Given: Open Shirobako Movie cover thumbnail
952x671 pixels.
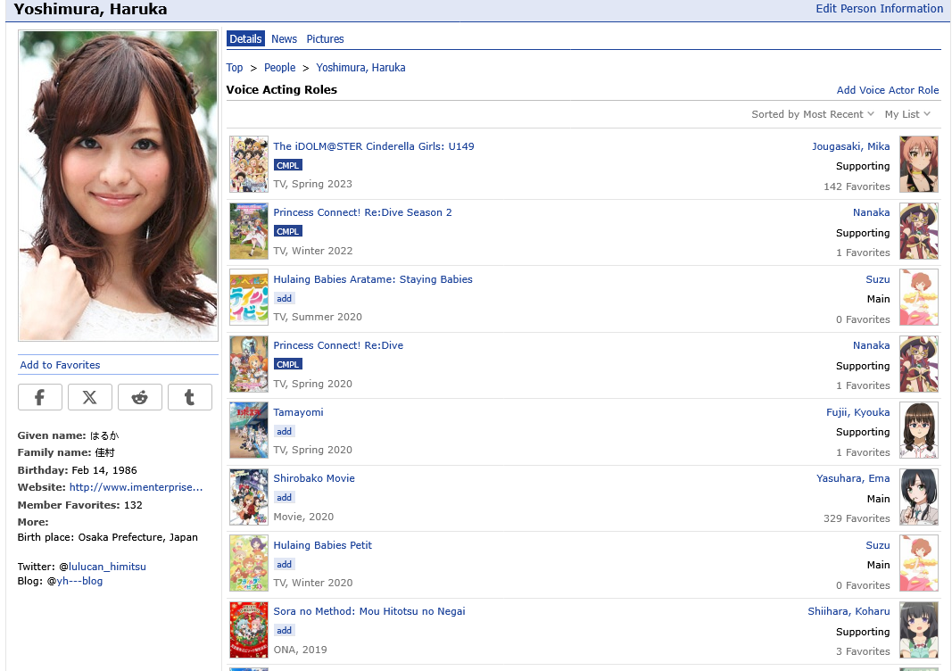Looking at the screenshot, I should click(x=249, y=497).
